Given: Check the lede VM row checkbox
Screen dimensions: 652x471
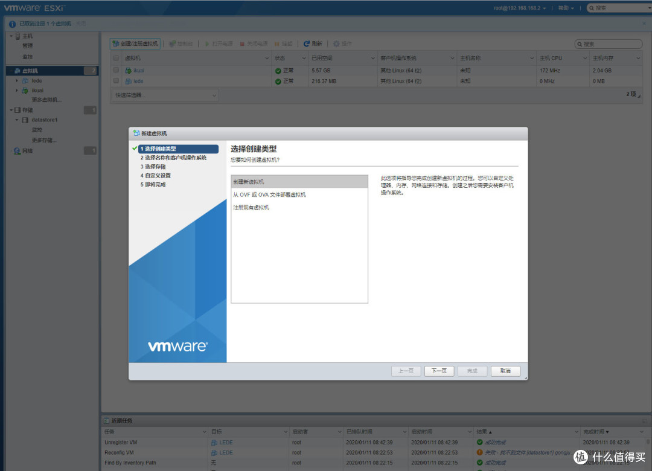Looking at the screenshot, I should point(116,81).
